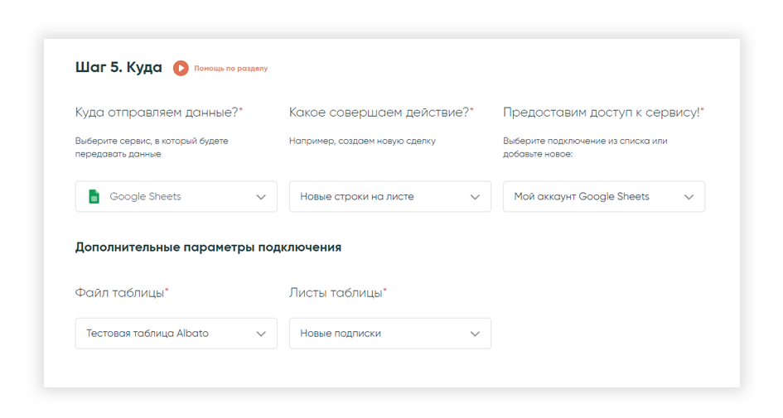Click chevron of "Новые подписки" dropdown
This screenshot has height=418, width=783.
click(x=475, y=334)
